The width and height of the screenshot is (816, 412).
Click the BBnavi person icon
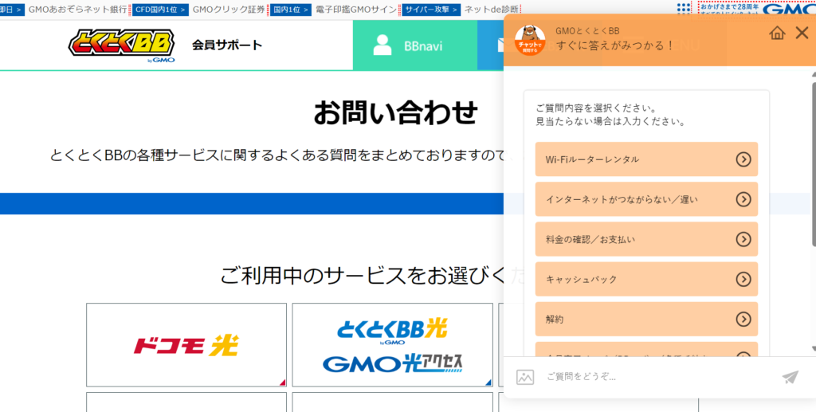(382, 45)
